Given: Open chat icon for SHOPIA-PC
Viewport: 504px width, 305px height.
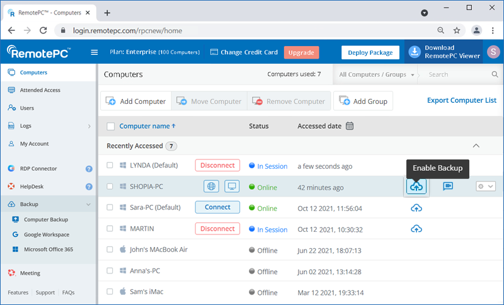Looking at the screenshot, I should pos(448,187).
